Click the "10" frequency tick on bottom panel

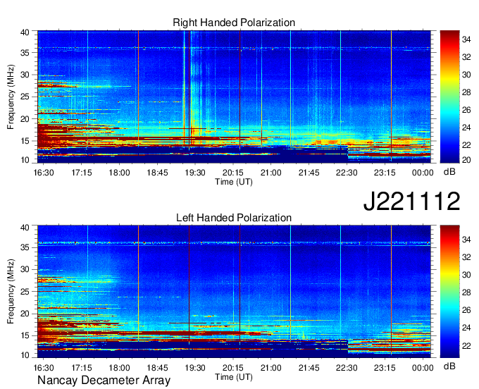pyautogui.click(x=25, y=355)
